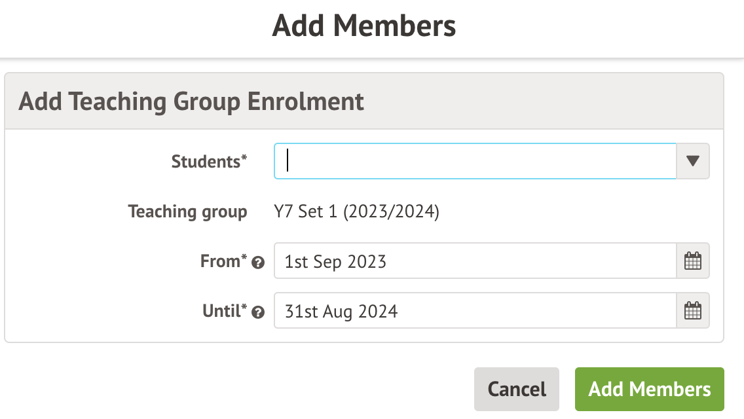Click the Students field label
Image resolution: width=744 pixels, height=419 pixels.
tap(206, 162)
